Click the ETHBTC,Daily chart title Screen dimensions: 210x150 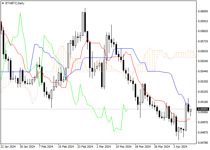click(x=15, y=3)
